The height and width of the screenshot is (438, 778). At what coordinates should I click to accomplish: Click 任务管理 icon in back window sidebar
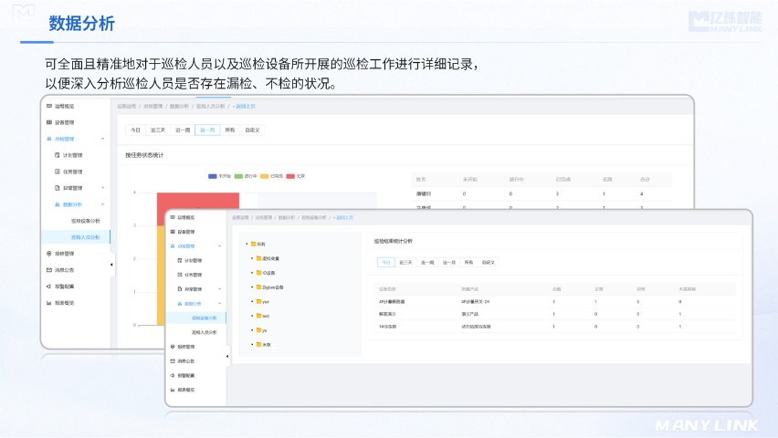point(57,172)
